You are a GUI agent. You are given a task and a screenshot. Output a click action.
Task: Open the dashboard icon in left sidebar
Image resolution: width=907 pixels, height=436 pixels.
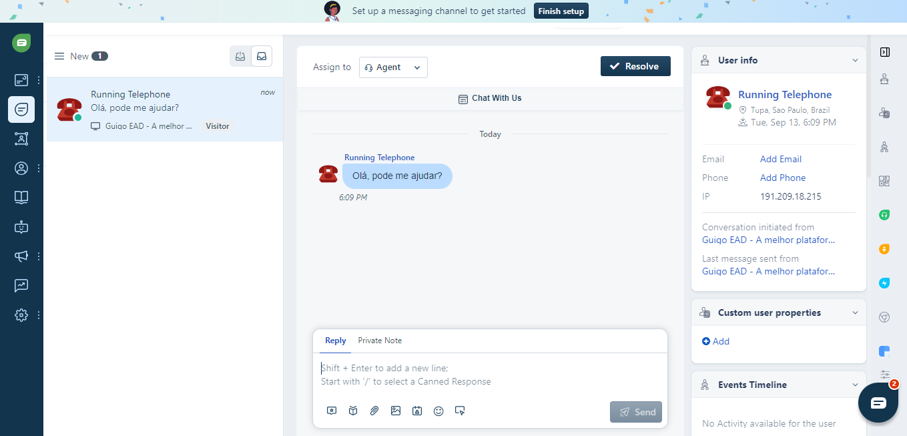[21, 80]
